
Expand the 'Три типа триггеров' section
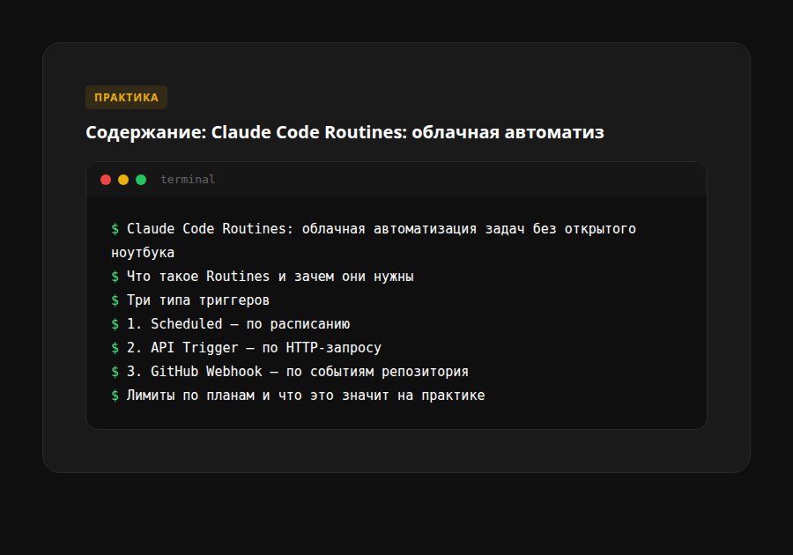point(198,300)
